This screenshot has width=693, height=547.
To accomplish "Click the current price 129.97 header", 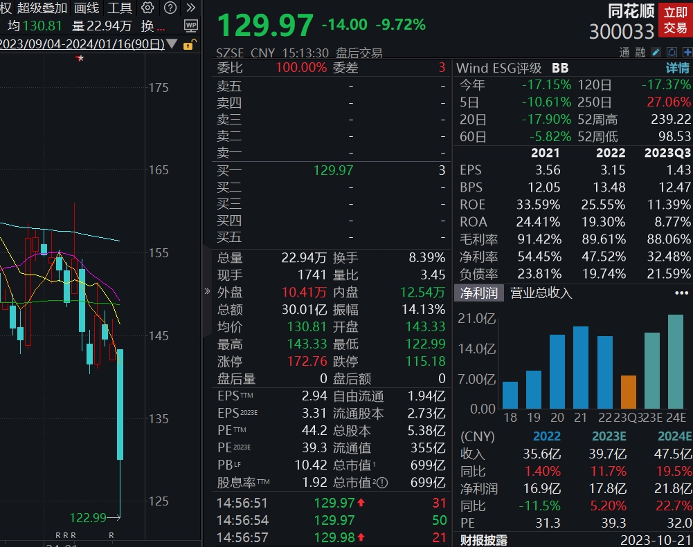I will tap(265, 25).
